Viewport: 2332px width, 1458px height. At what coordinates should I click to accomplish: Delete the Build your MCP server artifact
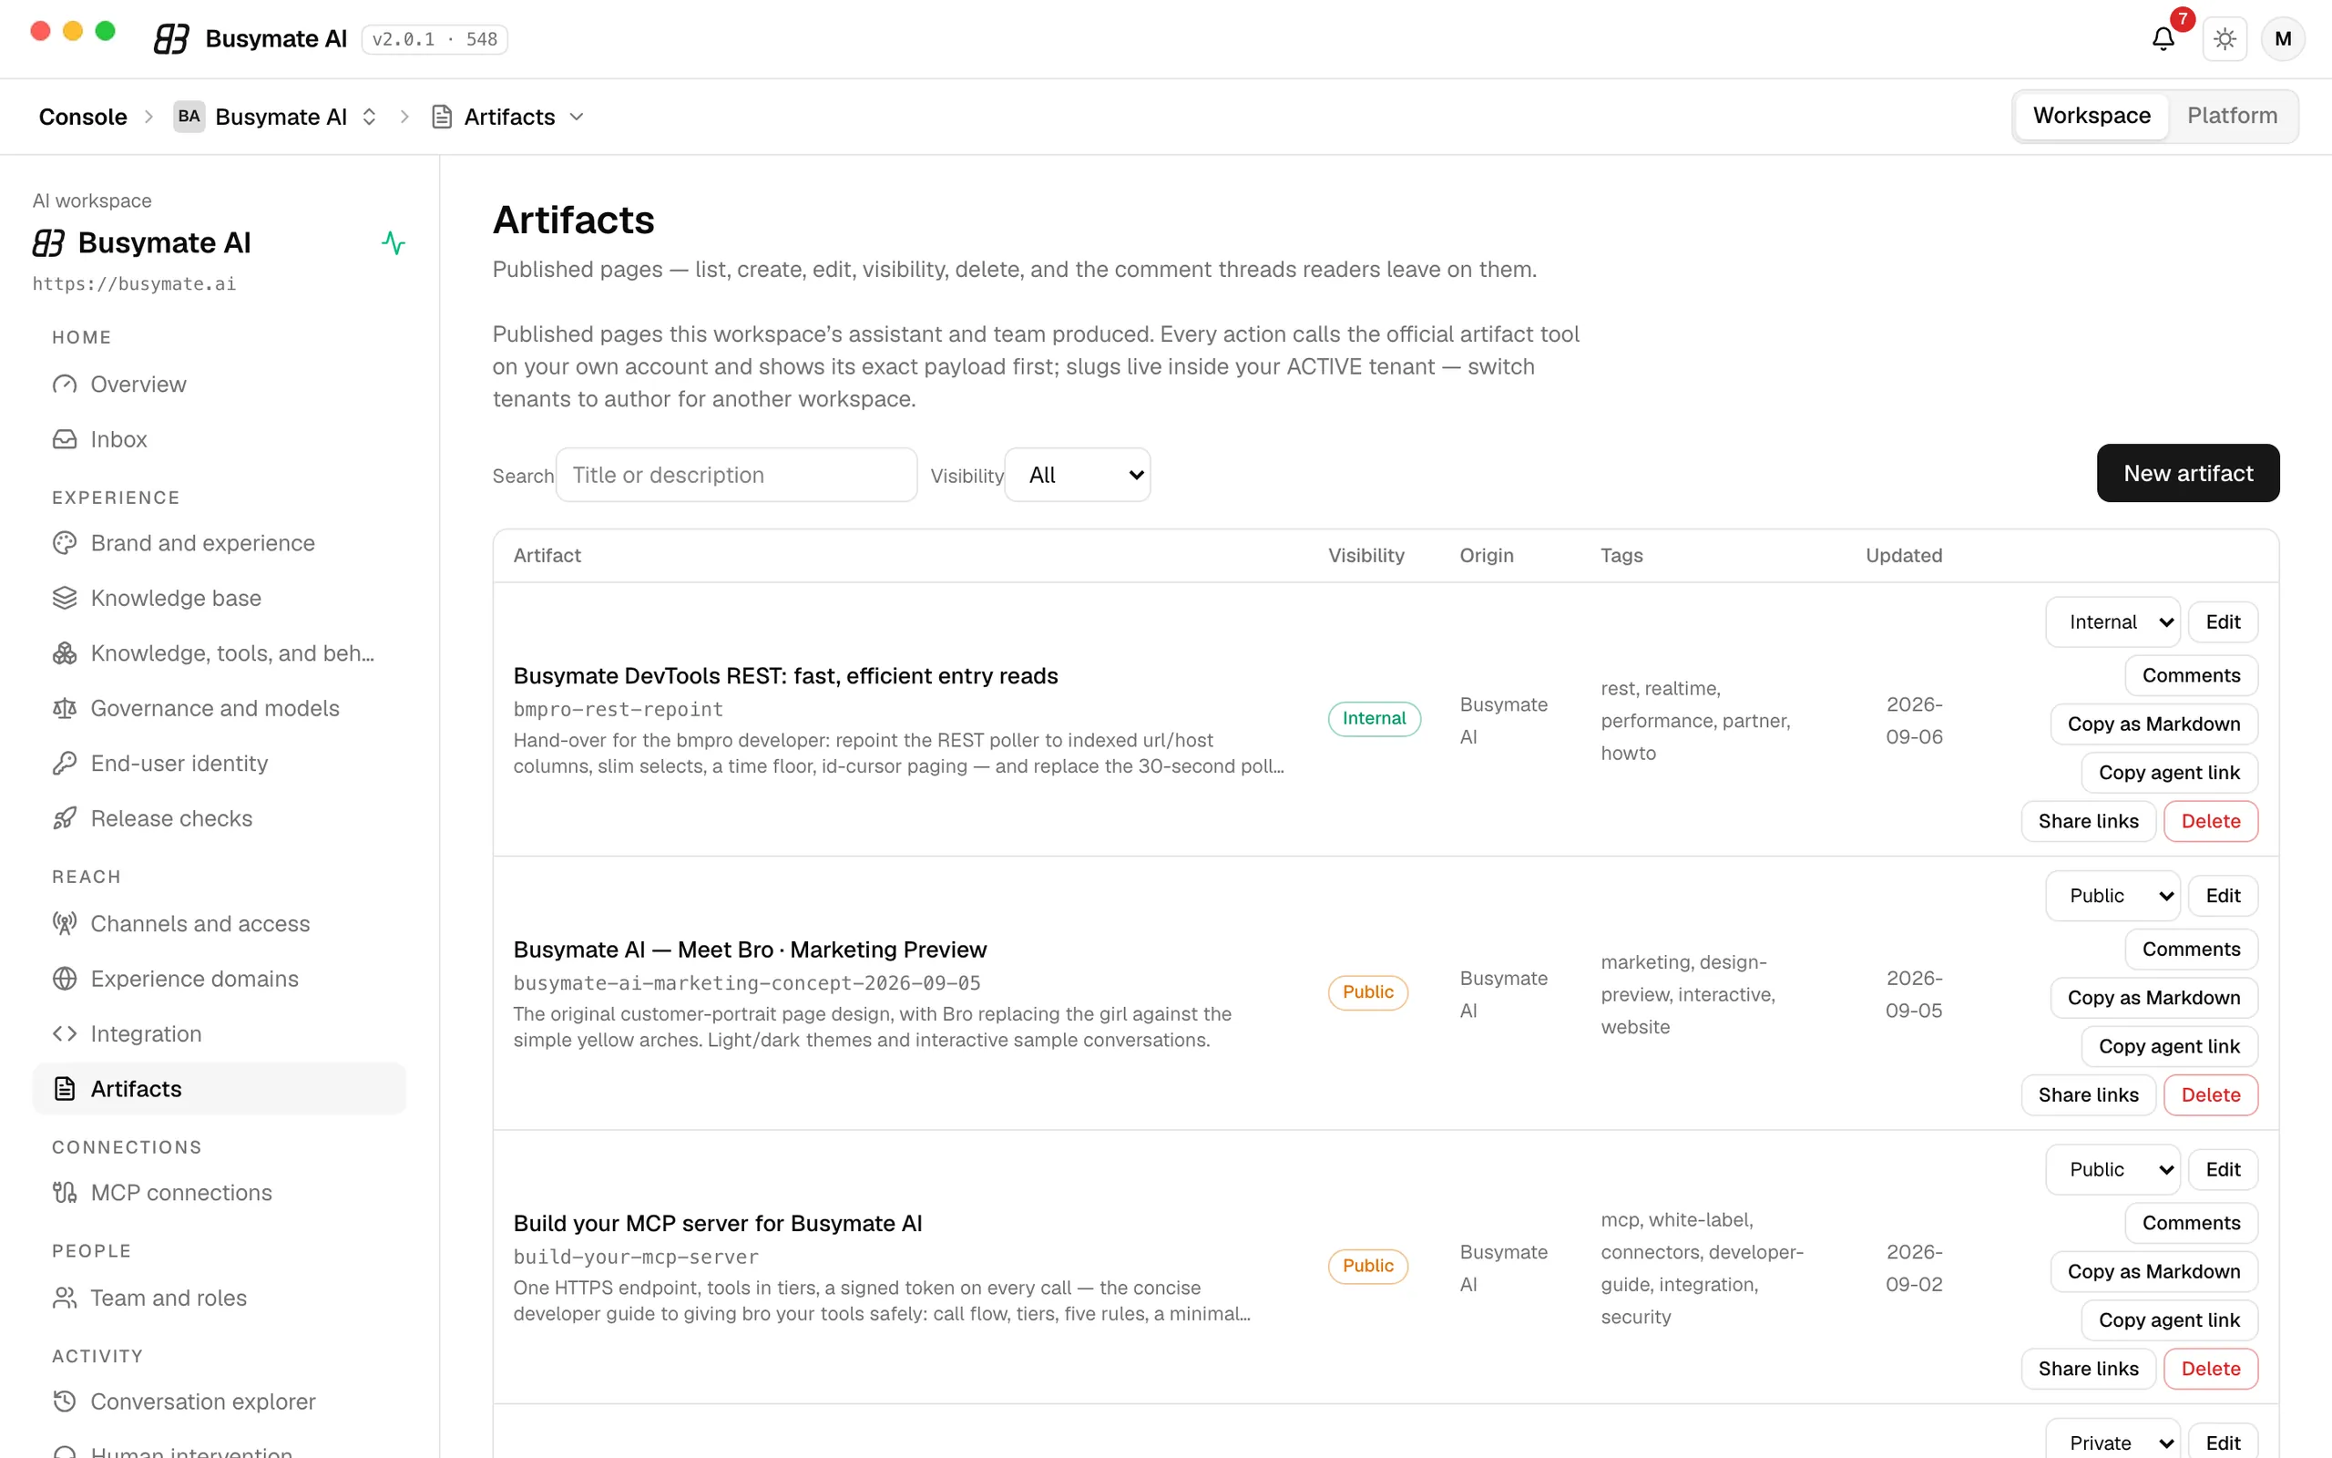click(x=2210, y=1369)
